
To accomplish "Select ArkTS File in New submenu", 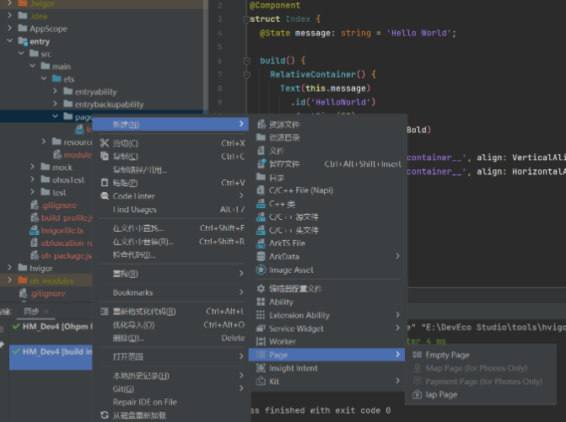I will point(328,243).
